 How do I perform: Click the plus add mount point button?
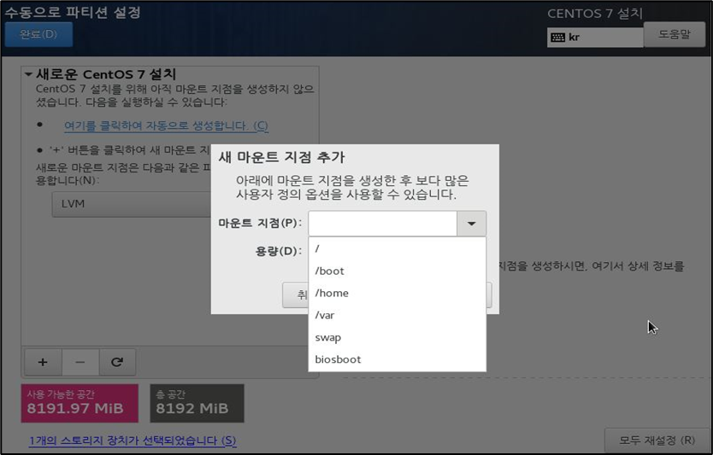tap(43, 362)
